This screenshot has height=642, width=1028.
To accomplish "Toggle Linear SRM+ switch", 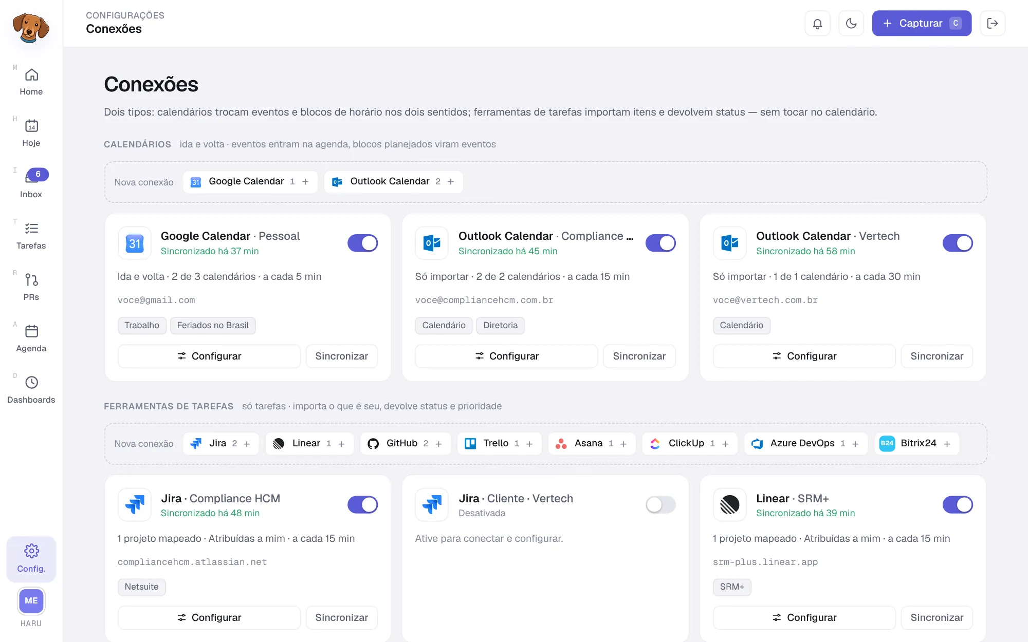I will pyautogui.click(x=958, y=505).
